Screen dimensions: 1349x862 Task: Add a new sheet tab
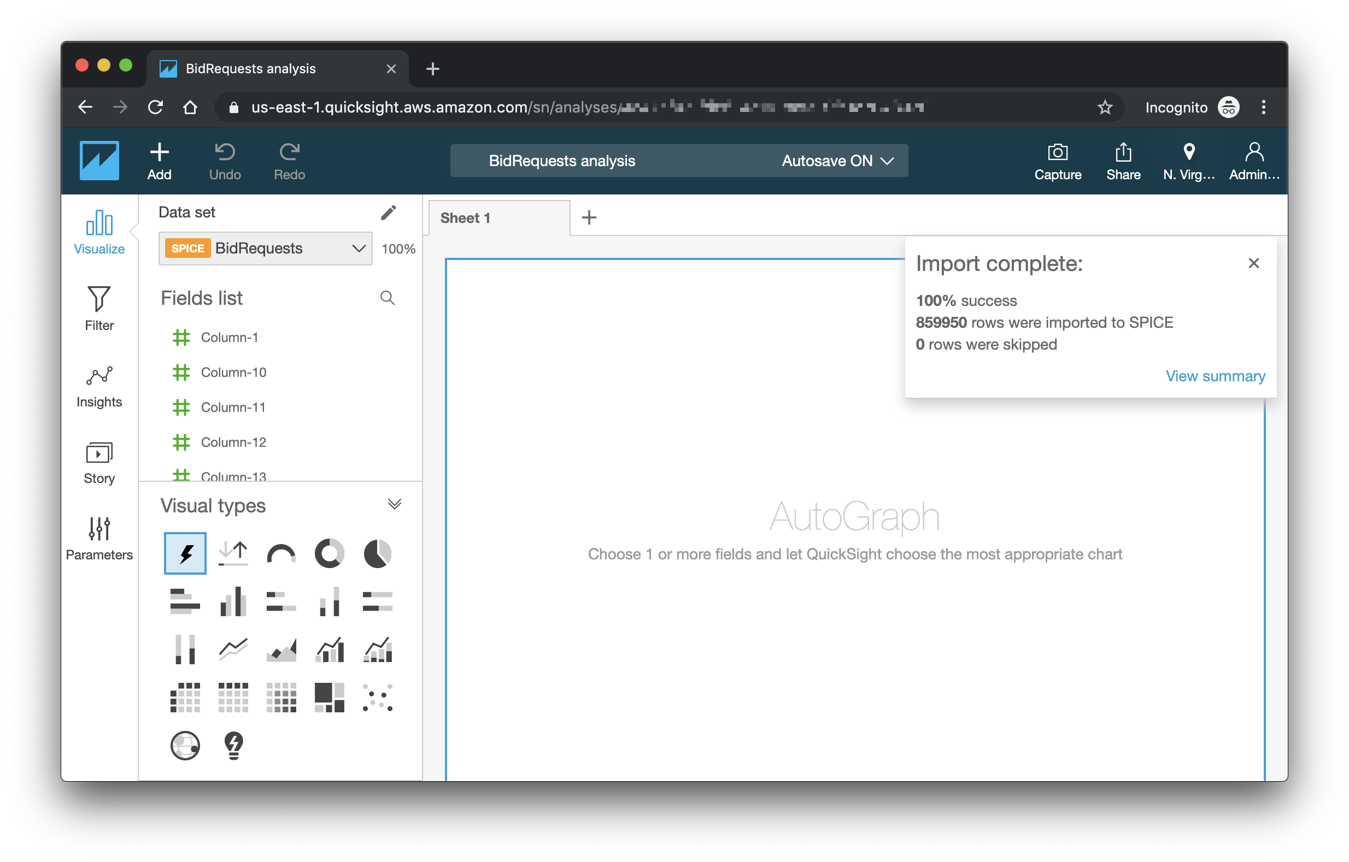click(x=589, y=217)
